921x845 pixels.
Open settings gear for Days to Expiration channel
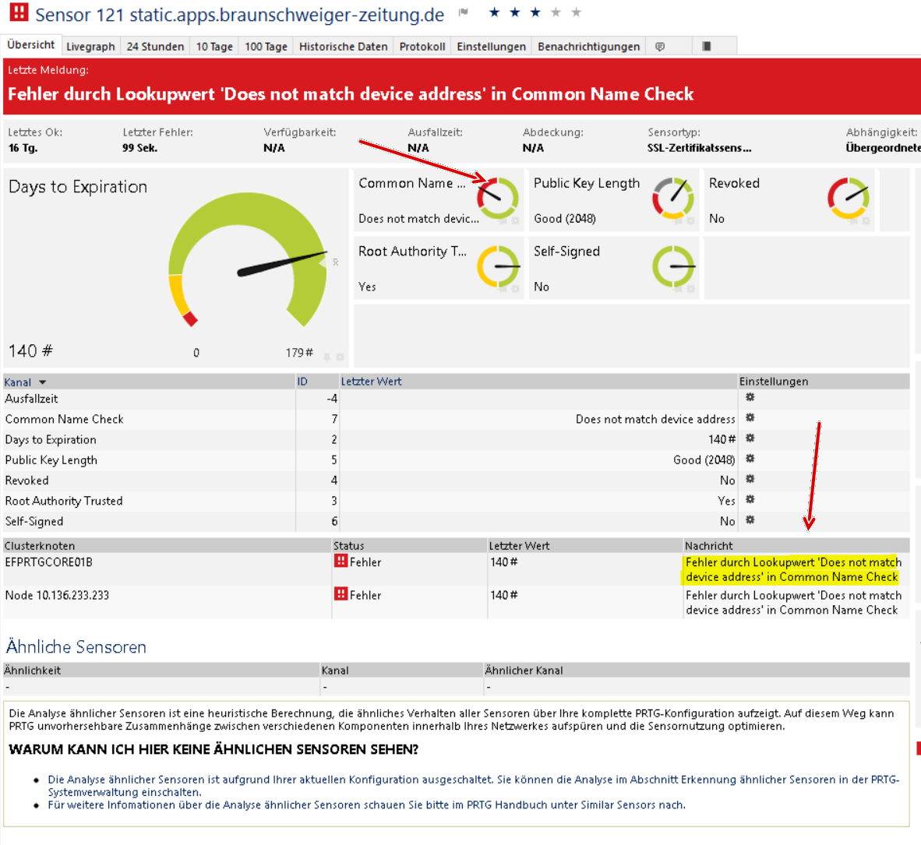click(x=750, y=438)
